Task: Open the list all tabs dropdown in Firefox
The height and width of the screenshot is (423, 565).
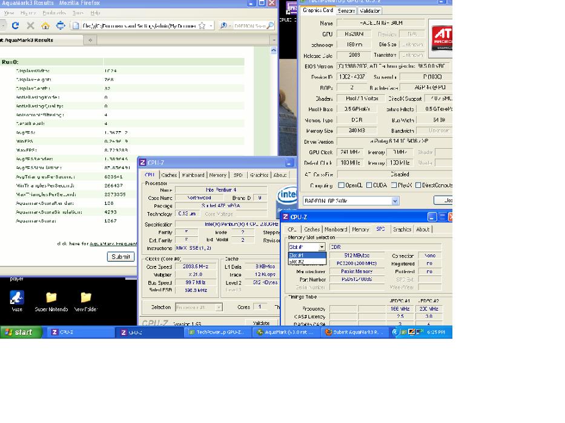Action: [274, 40]
